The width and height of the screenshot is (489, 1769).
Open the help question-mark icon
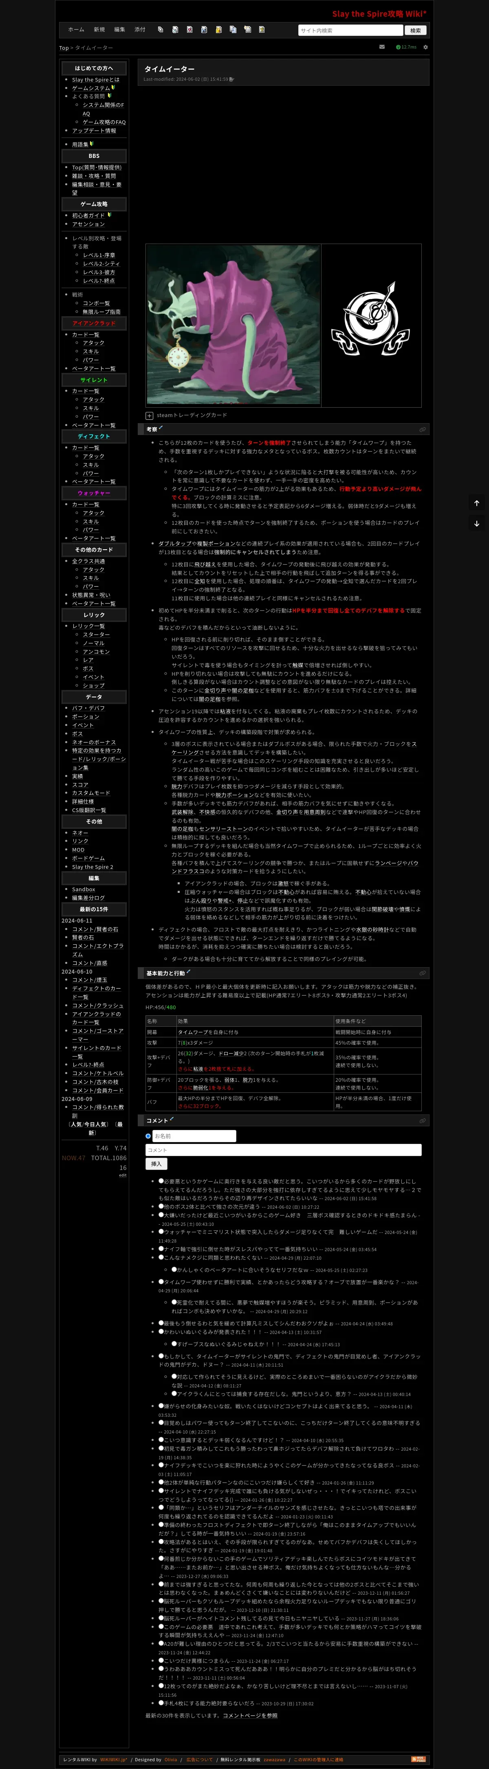(x=261, y=29)
